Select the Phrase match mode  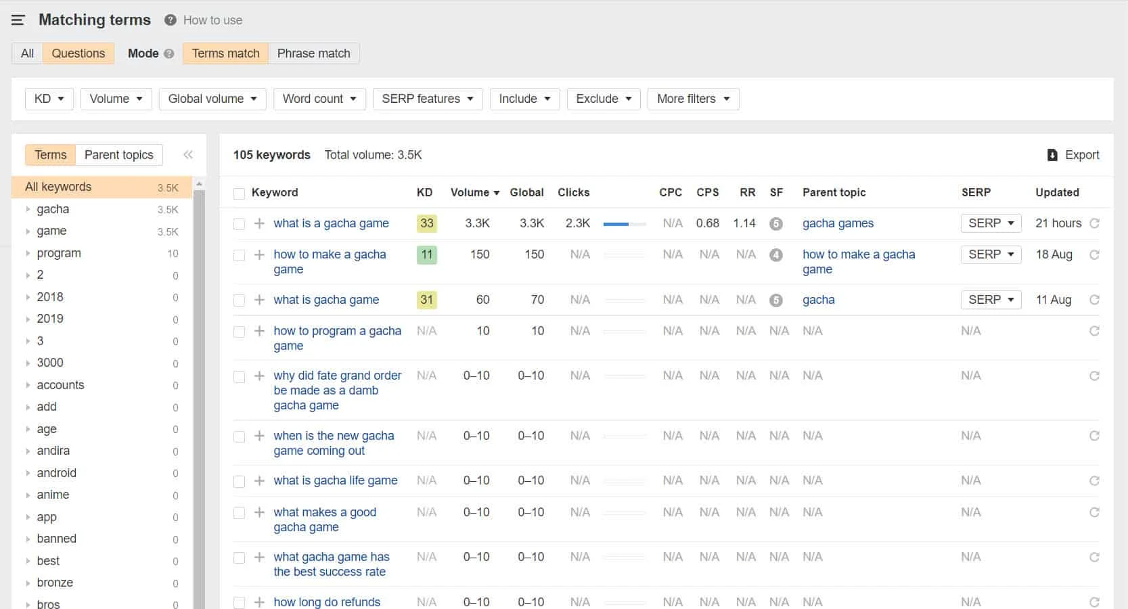click(x=313, y=53)
